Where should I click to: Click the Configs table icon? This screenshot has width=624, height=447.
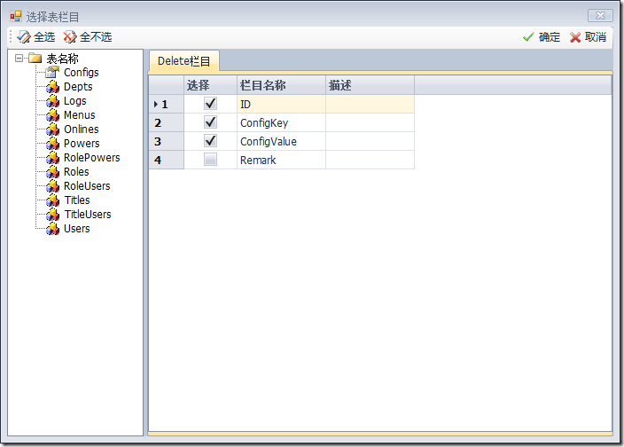[x=52, y=73]
